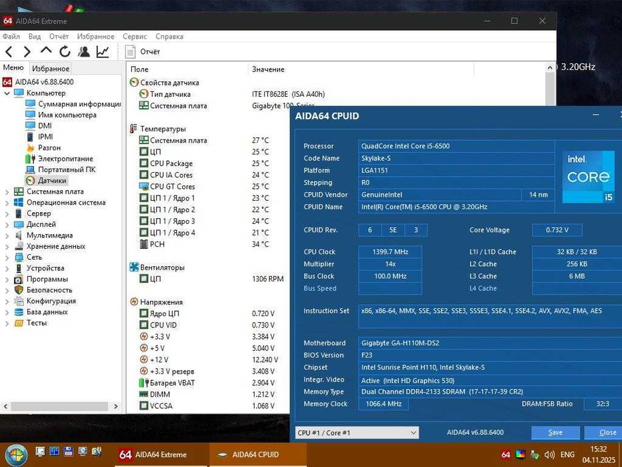Viewport: 622px width, 467px height.
Task: Open the user profile toolbar icon
Action: (84, 51)
